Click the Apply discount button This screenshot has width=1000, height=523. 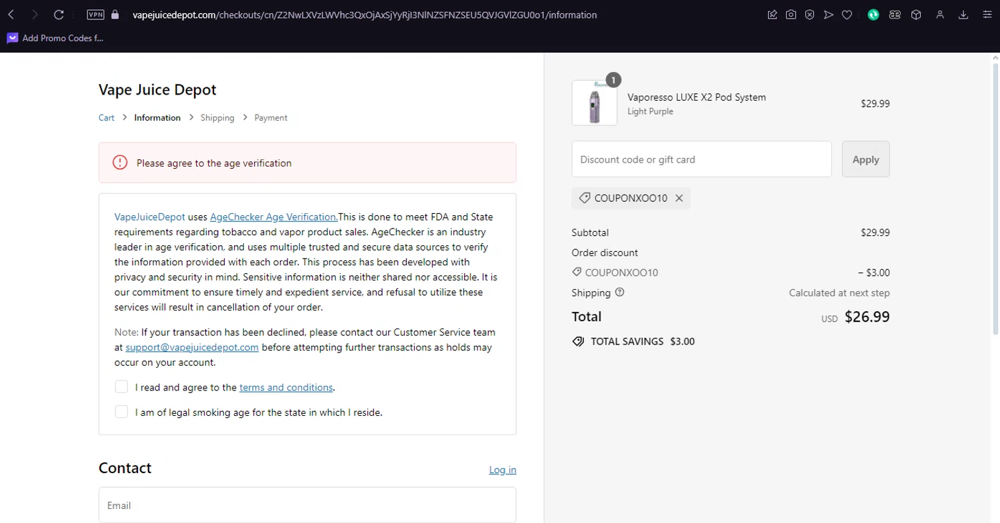pyautogui.click(x=865, y=159)
